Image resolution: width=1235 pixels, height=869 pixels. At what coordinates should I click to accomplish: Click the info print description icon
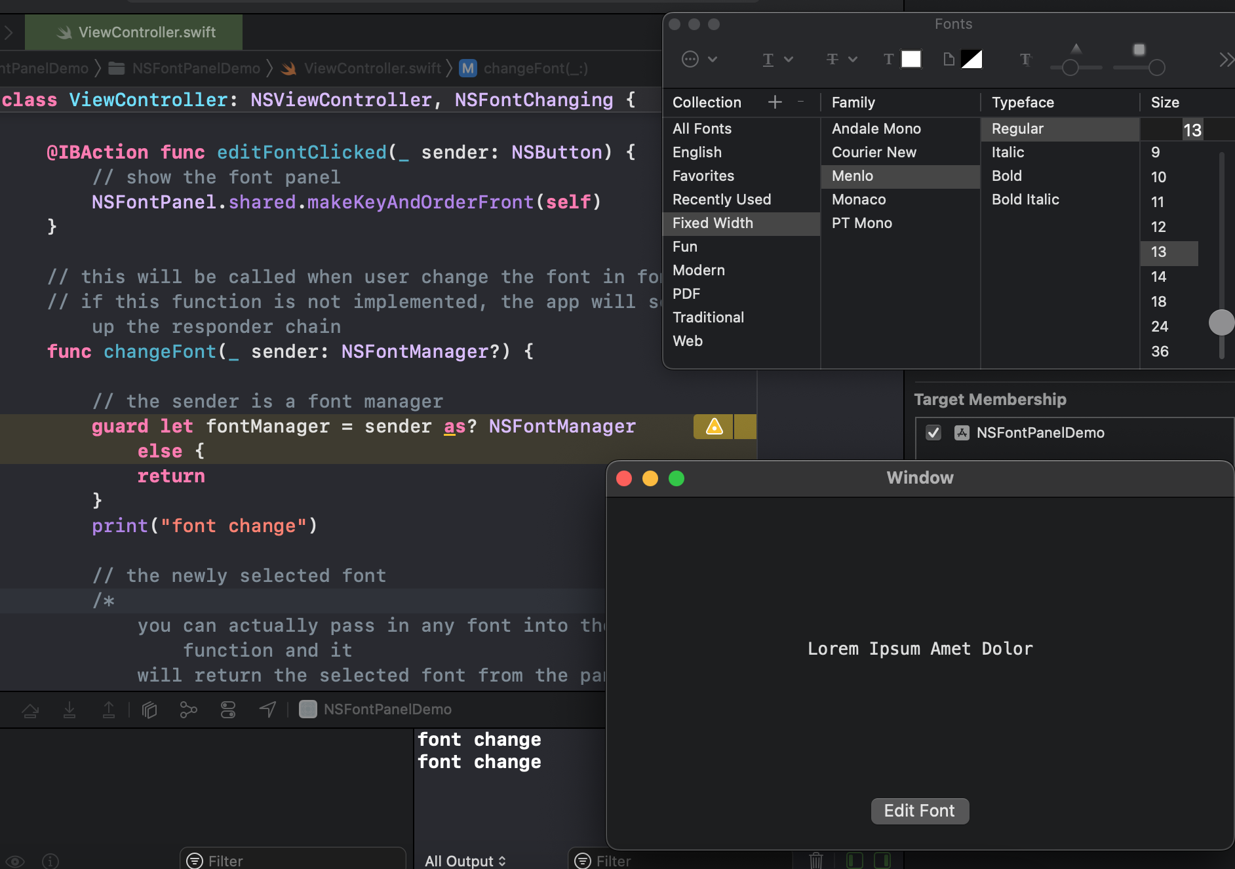pos(50,861)
